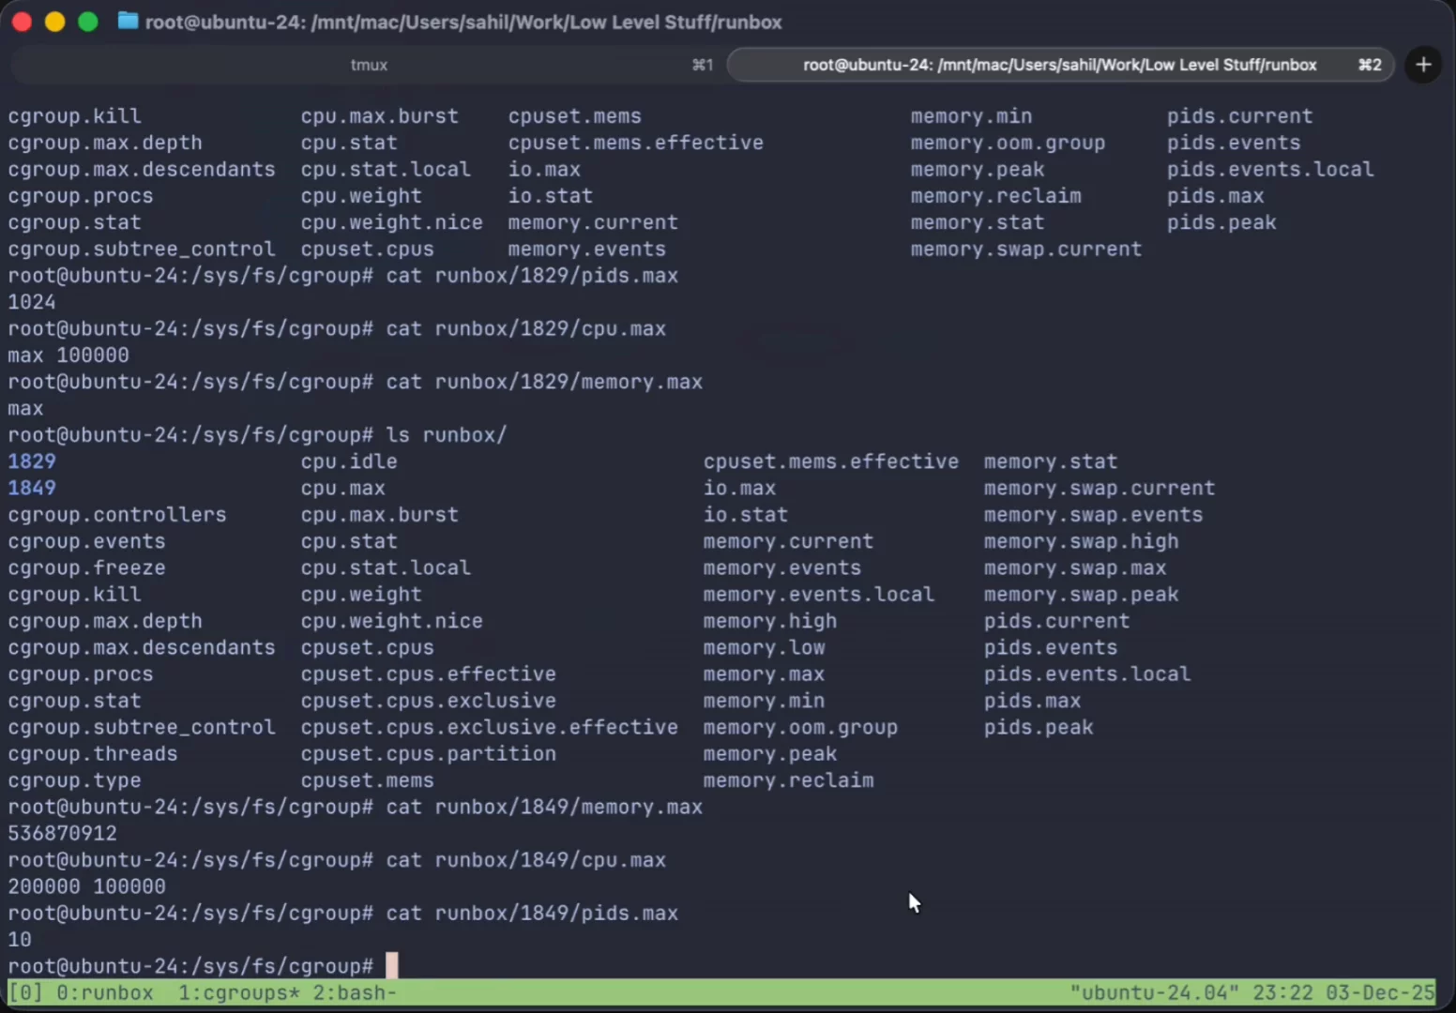
Task: Click cgroup.controllers in the runbox listing
Action: (x=117, y=515)
